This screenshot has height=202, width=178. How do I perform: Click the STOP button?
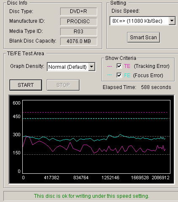point(63,85)
